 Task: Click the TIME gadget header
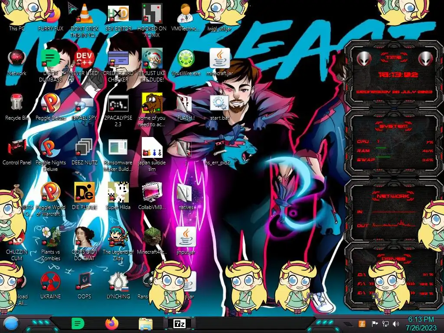pos(394,58)
